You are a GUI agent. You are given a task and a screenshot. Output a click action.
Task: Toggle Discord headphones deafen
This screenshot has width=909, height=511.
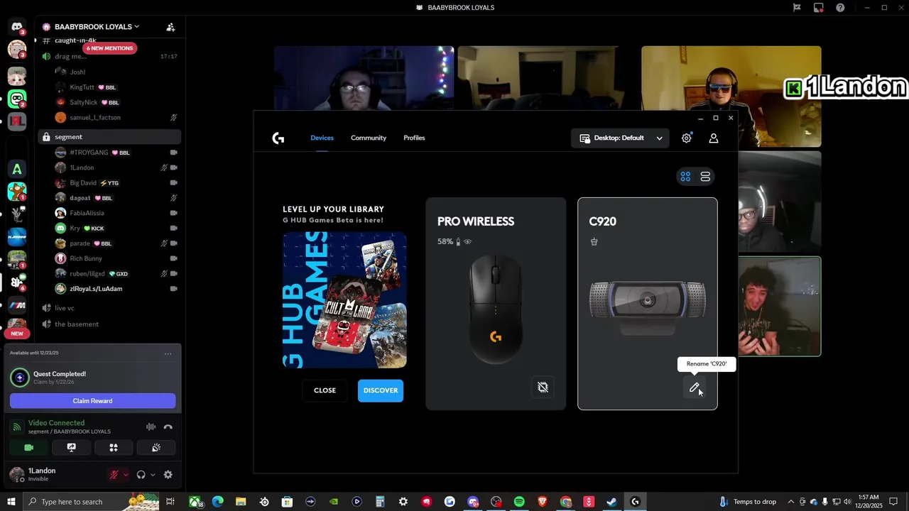tap(141, 475)
